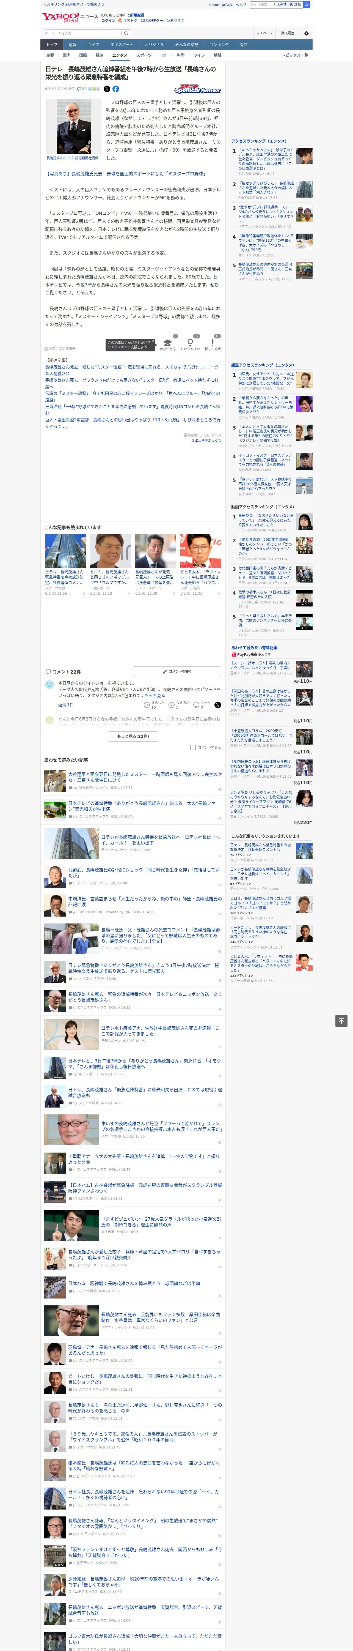Click the ログイン link

(108, 21)
